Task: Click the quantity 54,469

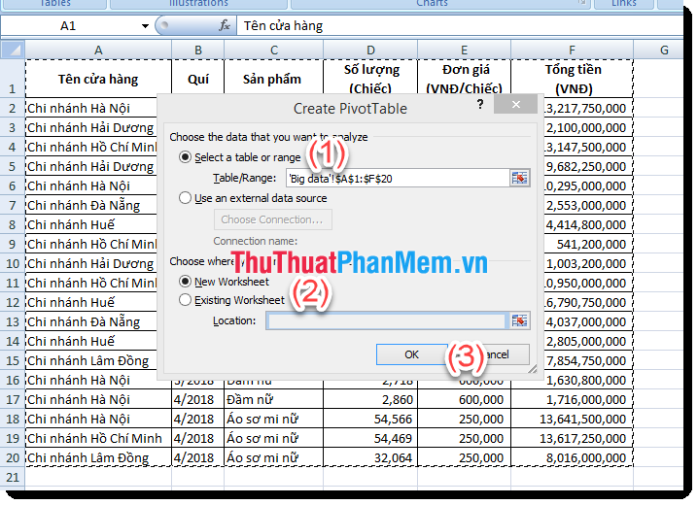Action: 370,438
